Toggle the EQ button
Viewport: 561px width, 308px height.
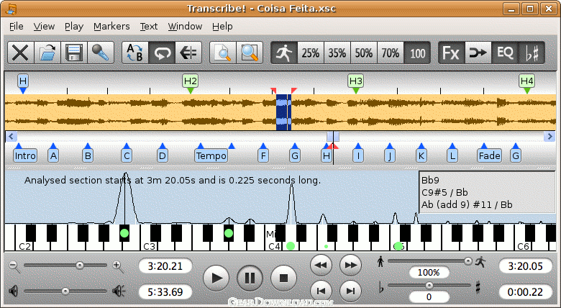(x=505, y=53)
